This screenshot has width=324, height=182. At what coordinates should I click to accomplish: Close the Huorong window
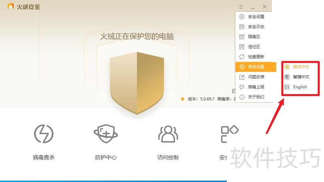[265, 7]
